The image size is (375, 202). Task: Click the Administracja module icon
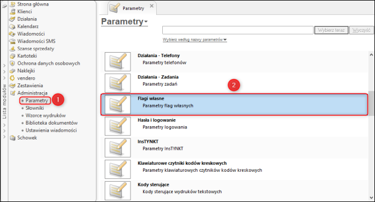coord(13,93)
